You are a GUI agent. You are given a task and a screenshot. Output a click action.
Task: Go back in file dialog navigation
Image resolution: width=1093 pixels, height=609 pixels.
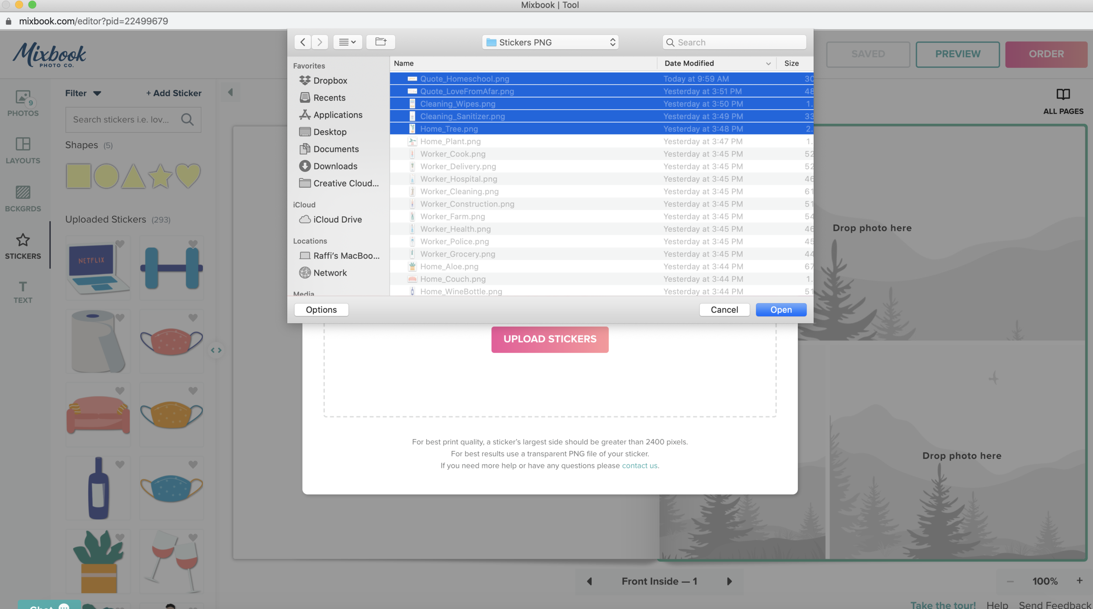pyautogui.click(x=303, y=42)
